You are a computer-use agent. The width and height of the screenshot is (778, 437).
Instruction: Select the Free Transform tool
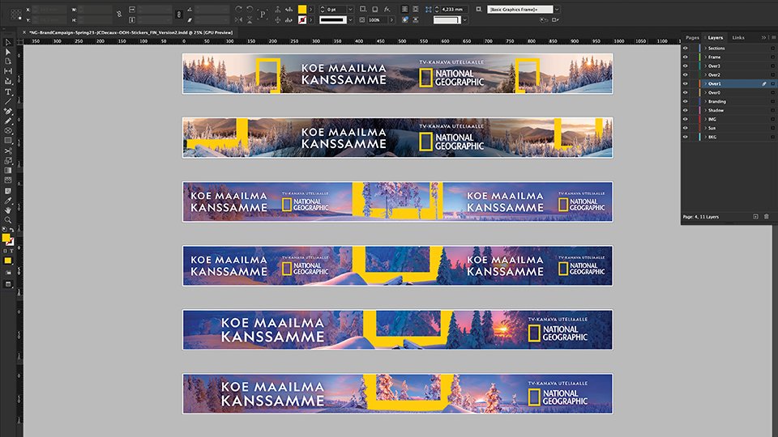coord(8,160)
